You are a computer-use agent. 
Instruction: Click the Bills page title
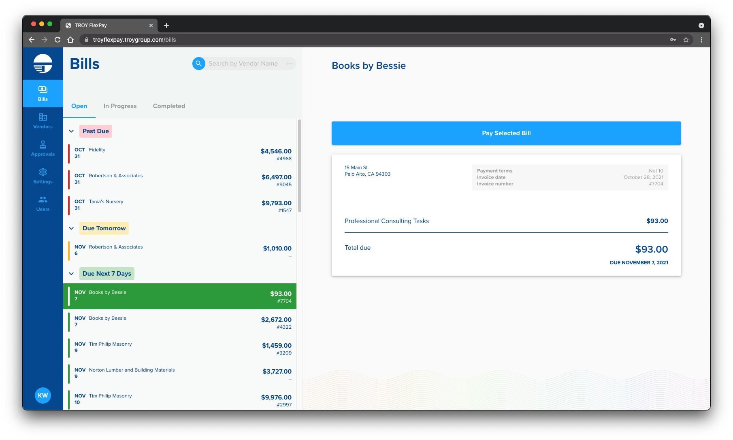point(85,64)
